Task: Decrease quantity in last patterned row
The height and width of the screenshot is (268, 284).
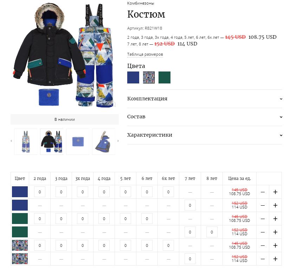Action: 263,259
